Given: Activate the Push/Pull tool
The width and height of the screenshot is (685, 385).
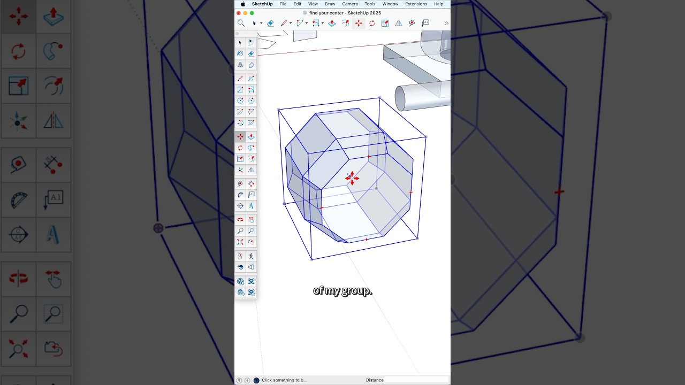Looking at the screenshot, I should coord(332,23).
